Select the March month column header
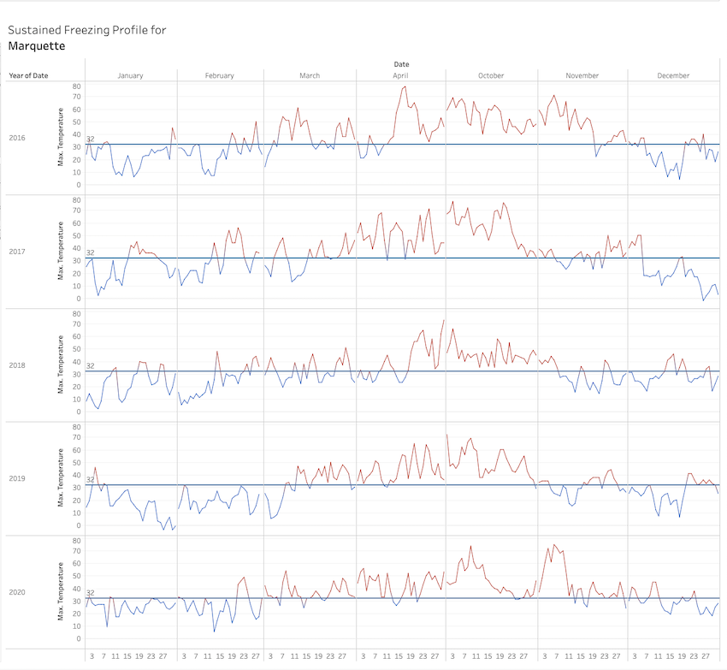This screenshot has width=727, height=670. coord(310,75)
